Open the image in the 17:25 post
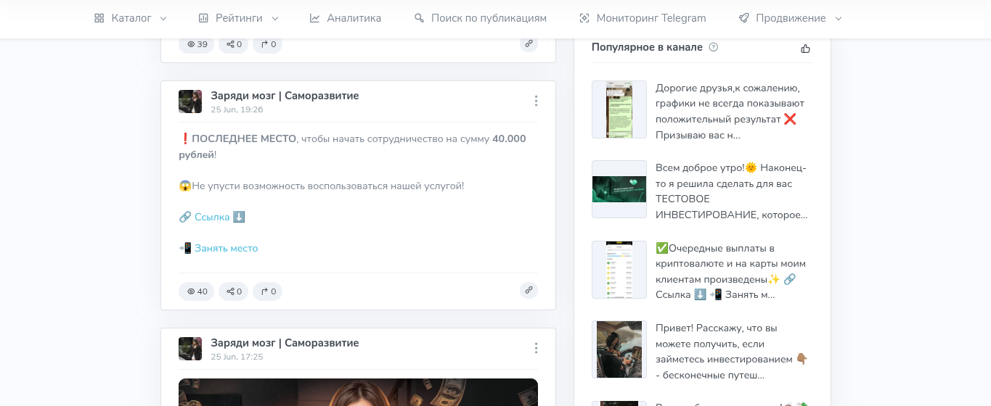This screenshot has height=406, width=991. pyautogui.click(x=358, y=392)
